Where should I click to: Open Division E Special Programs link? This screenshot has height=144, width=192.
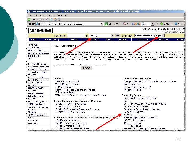(70, 112)
